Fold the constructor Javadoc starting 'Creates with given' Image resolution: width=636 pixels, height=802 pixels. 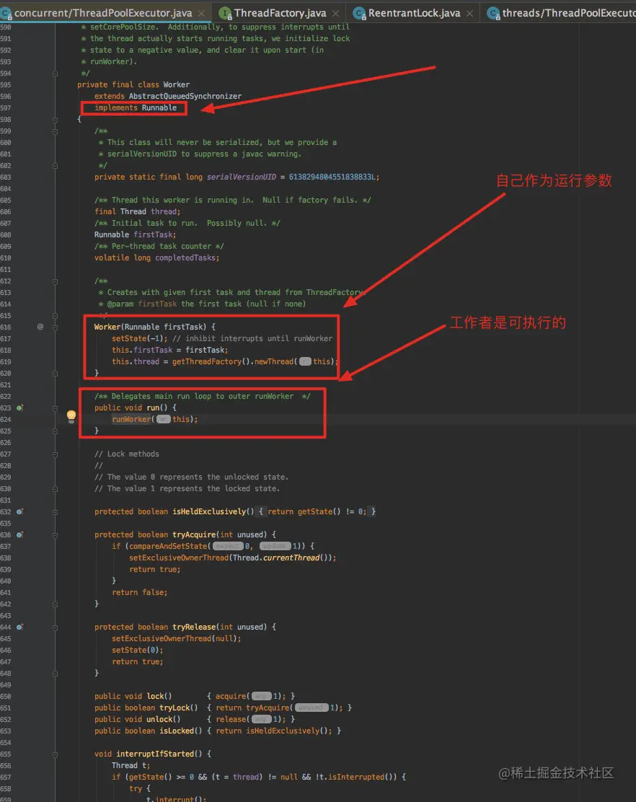pos(56,281)
